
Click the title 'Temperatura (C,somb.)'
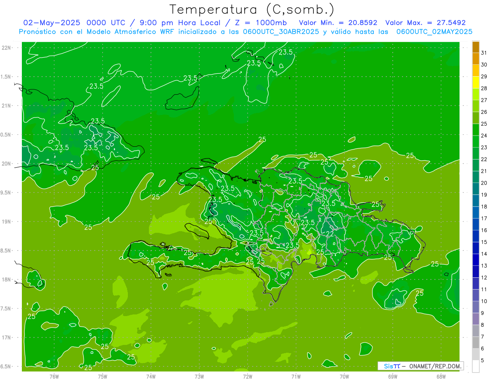(252, 10)
